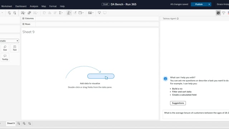The height and width of the screenshot is (129, 229).
Task: Click the 'What can I help you with?' text
Action: click(183, 77)
